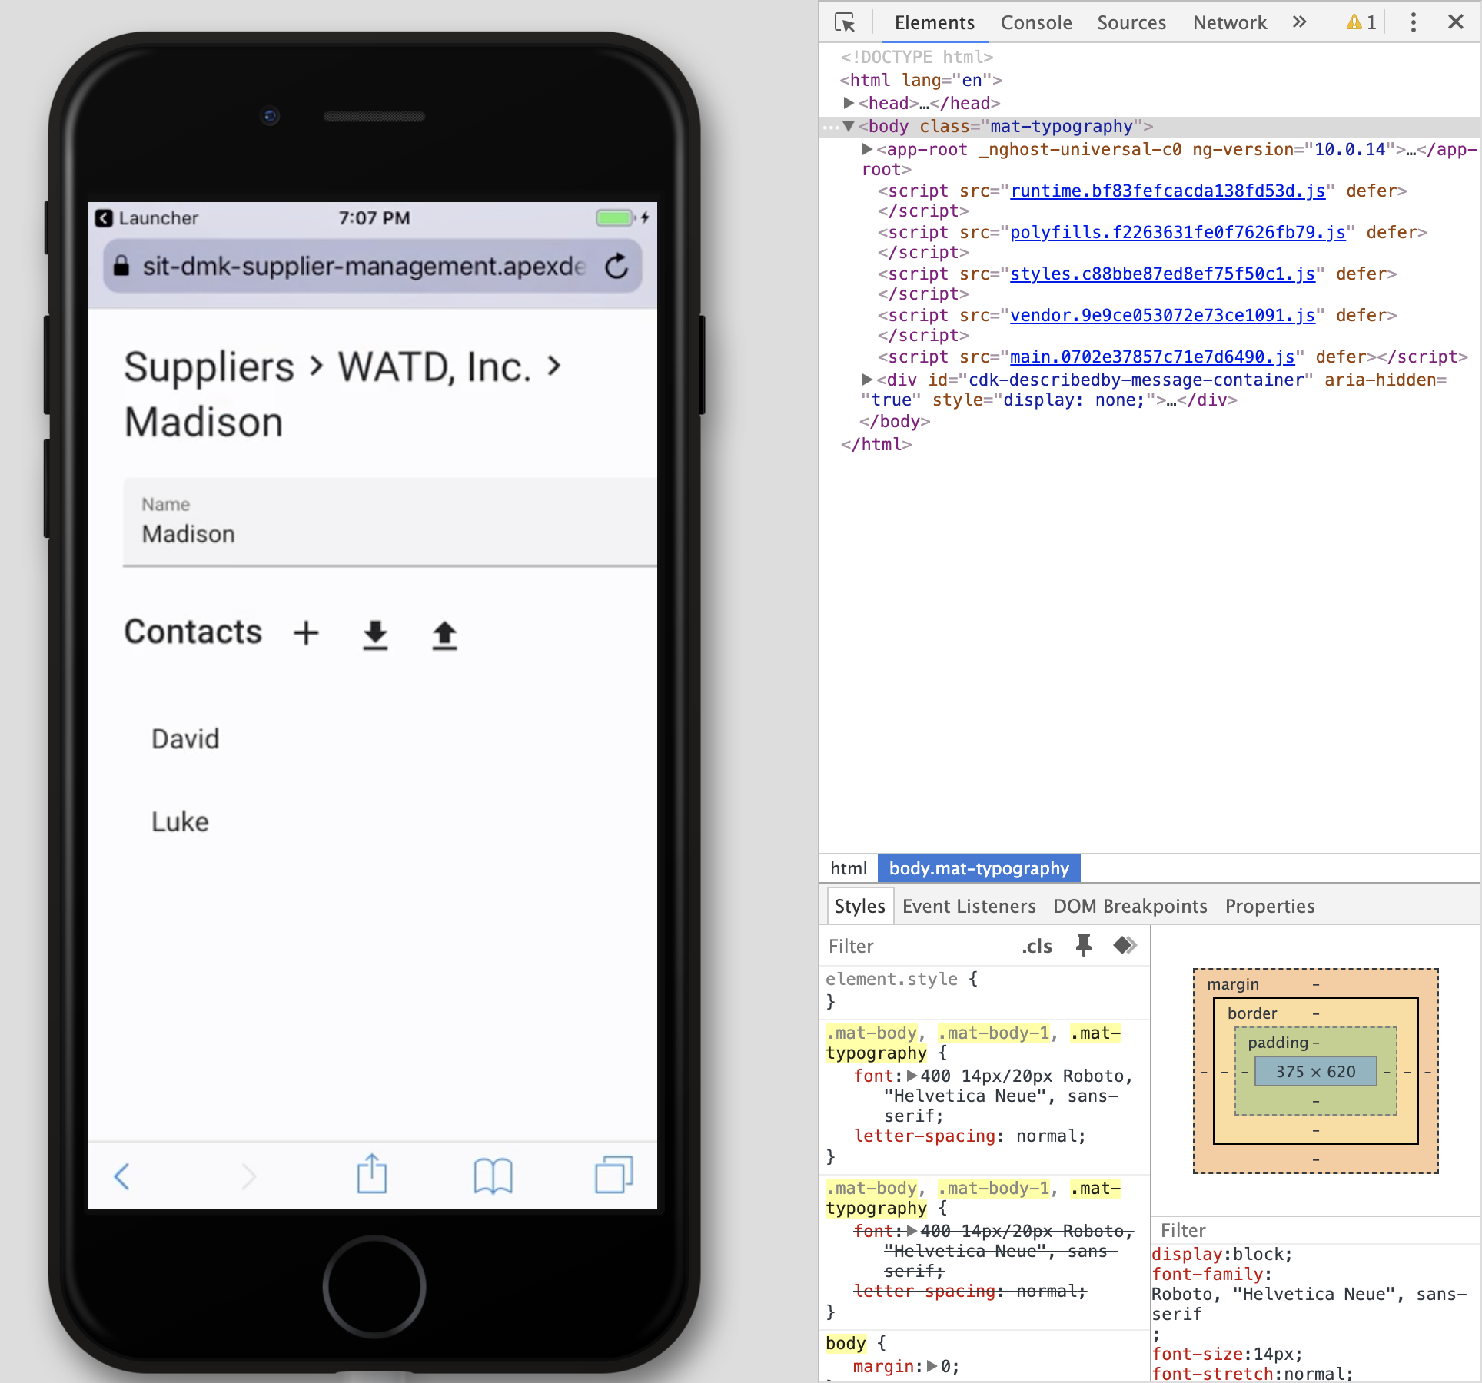This screenshot has width=1482, height=1383.
Task: Expand the app-root element node
Action: pyautogui.click(x=867, y=149)
